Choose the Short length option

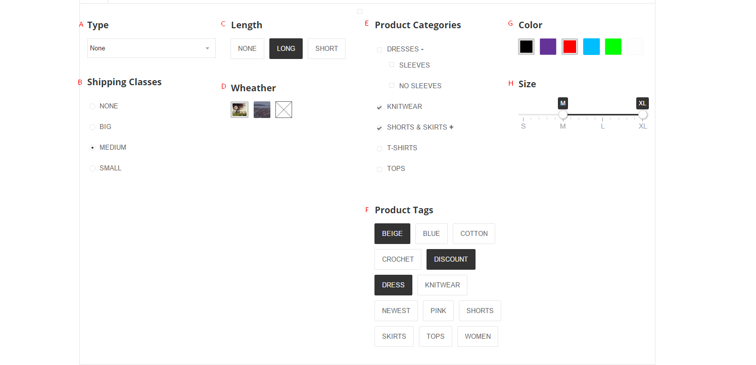(x=326, y=48)
